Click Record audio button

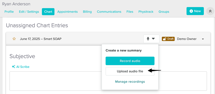[x=130, y=61]
